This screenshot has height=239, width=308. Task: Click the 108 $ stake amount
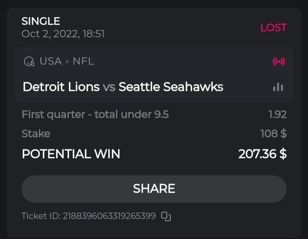point(273,133)
